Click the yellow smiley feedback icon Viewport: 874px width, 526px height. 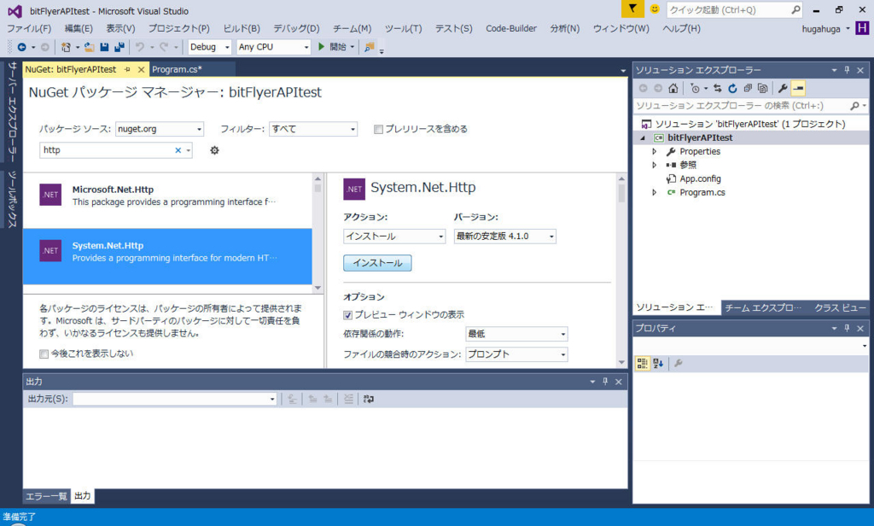(x=655, y=9)
